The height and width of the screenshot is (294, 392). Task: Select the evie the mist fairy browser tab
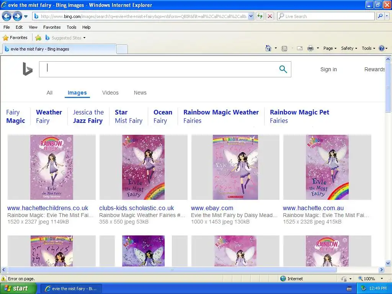[59, 49]
